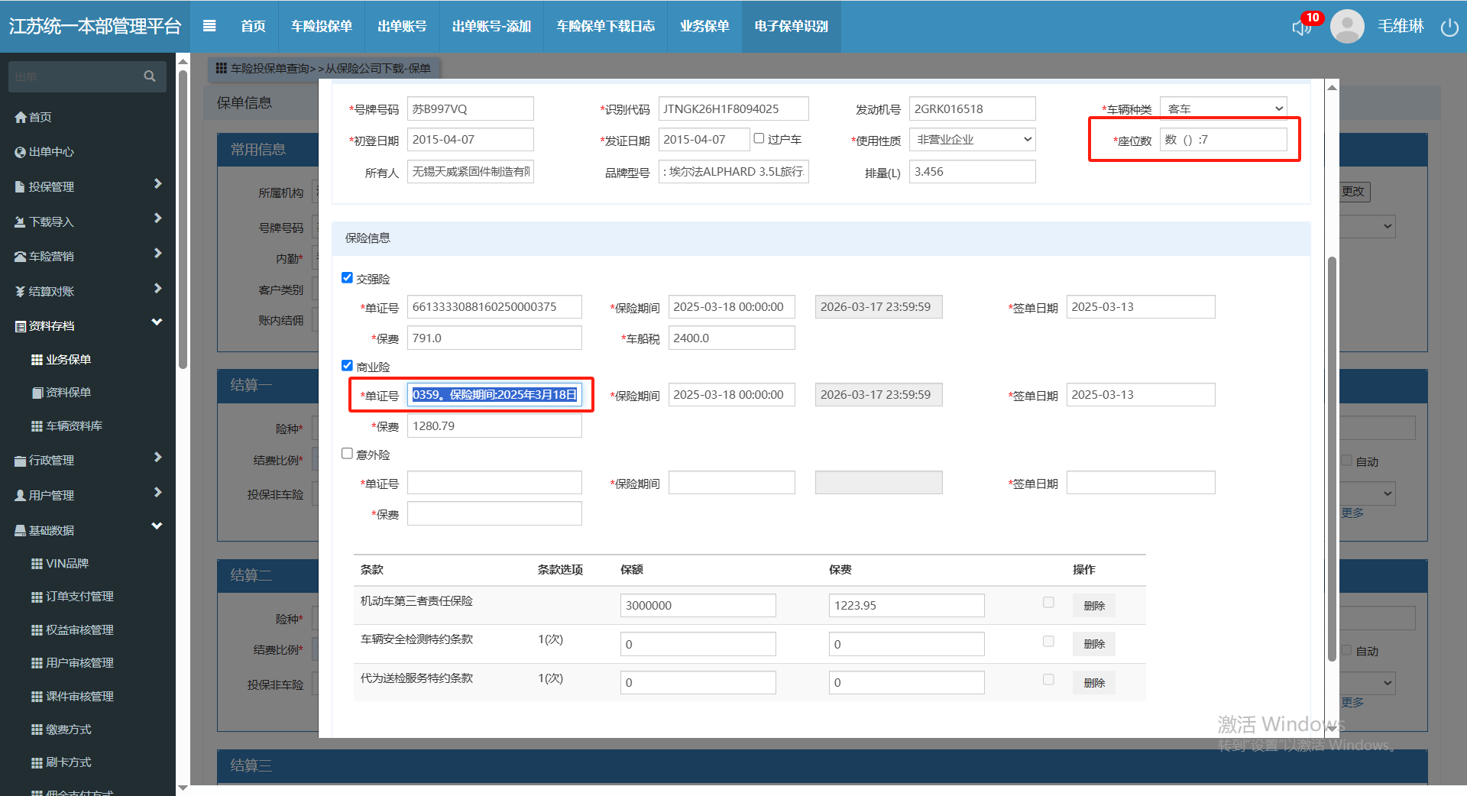Open VIN品牌 under 基础数据

point(67,564)
